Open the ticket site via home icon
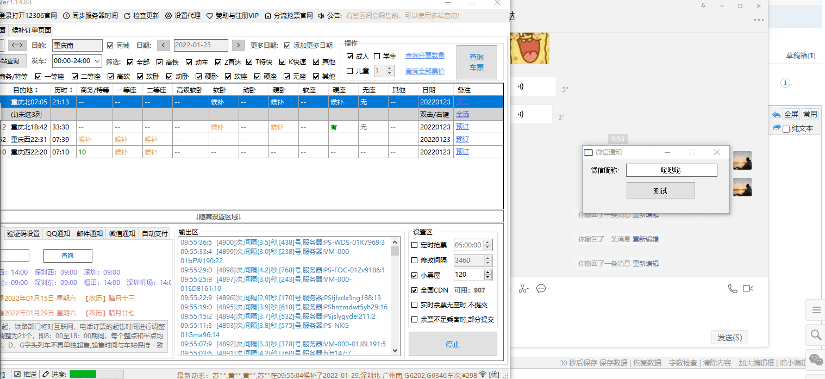Viewport: 825px width, 379px height. coord(268,16)
